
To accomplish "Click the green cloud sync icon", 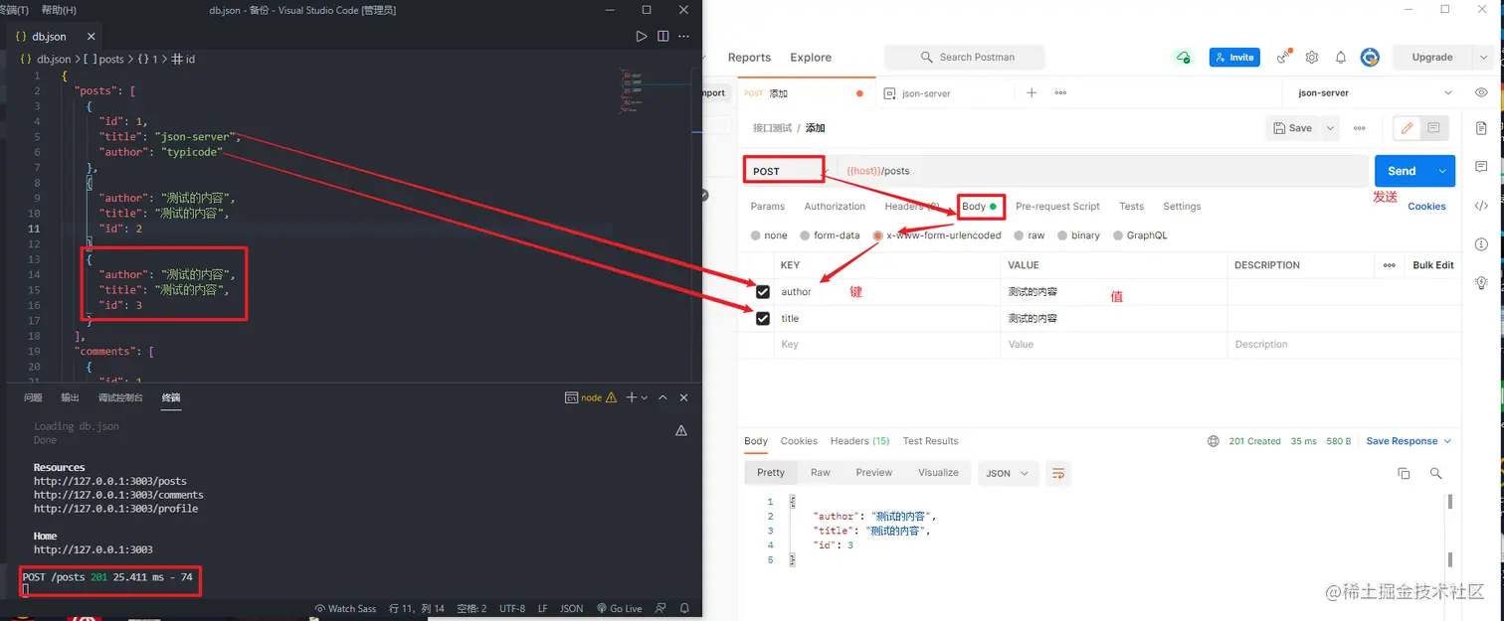I will [x=1183, y=58].
